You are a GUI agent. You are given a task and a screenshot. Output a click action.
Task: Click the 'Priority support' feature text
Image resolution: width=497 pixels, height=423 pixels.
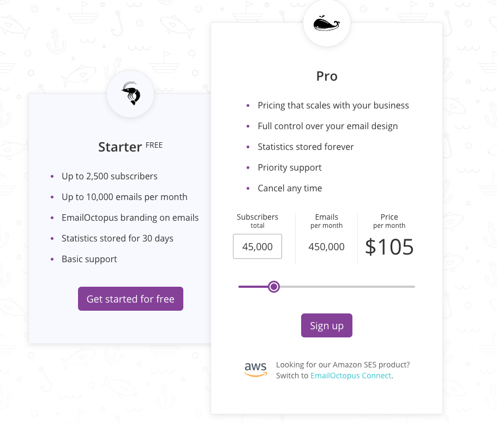290,167
